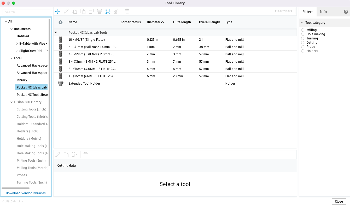Image resolution: width=350 pixels, height=206 pixels.
Task: Click the tool icon for 5 - ∅1mm row
Action: [61, 47]
